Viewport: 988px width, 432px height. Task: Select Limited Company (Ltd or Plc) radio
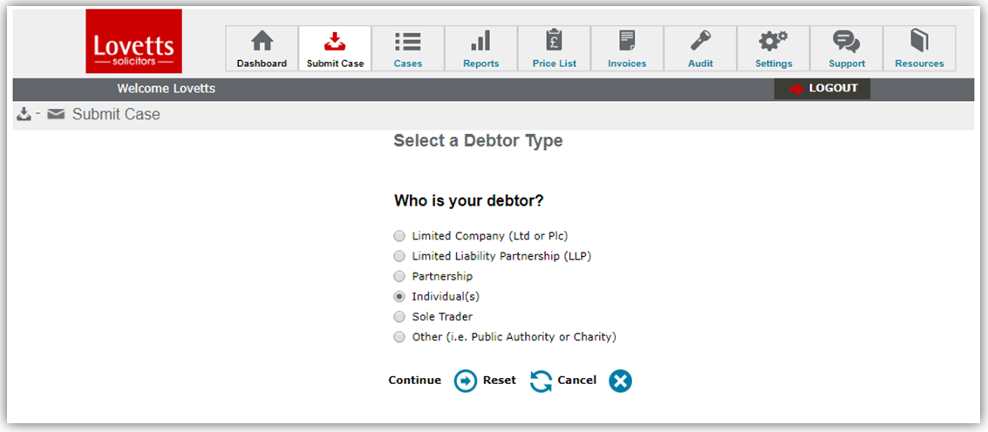point(399,236)
